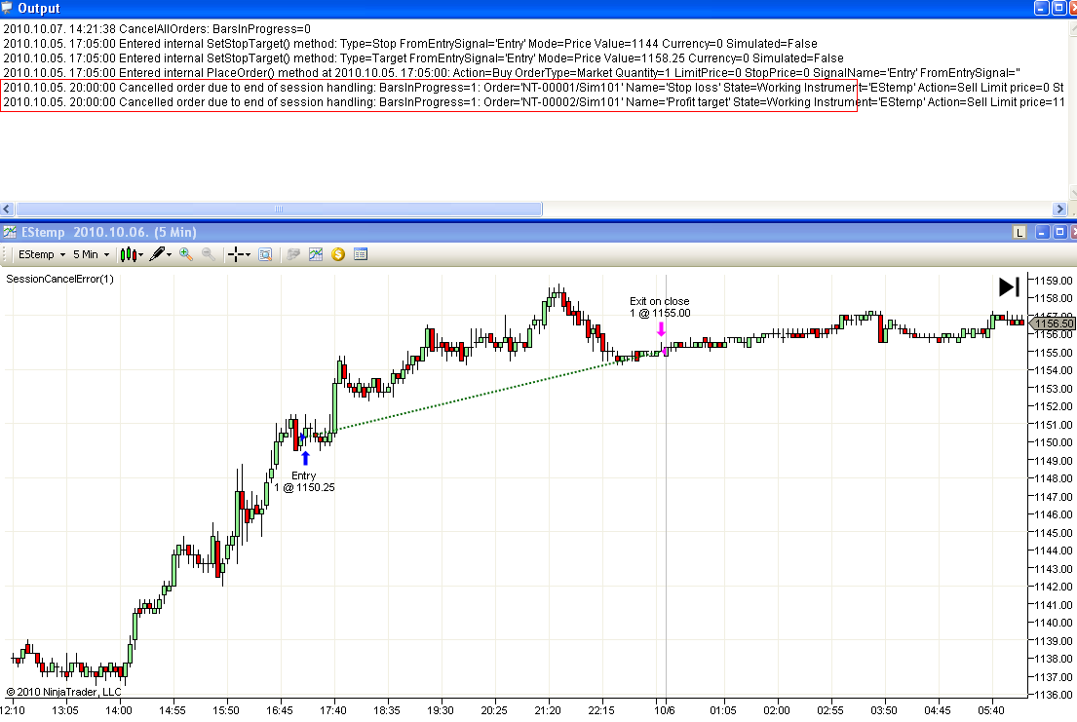Screen dimensions: 1077x722
Task: Open the EStemp instrument dropdown
Action: tap(42, 255)
